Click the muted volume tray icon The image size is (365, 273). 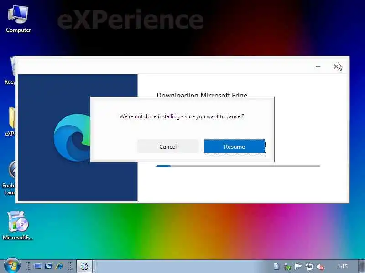tap(321, 267)
